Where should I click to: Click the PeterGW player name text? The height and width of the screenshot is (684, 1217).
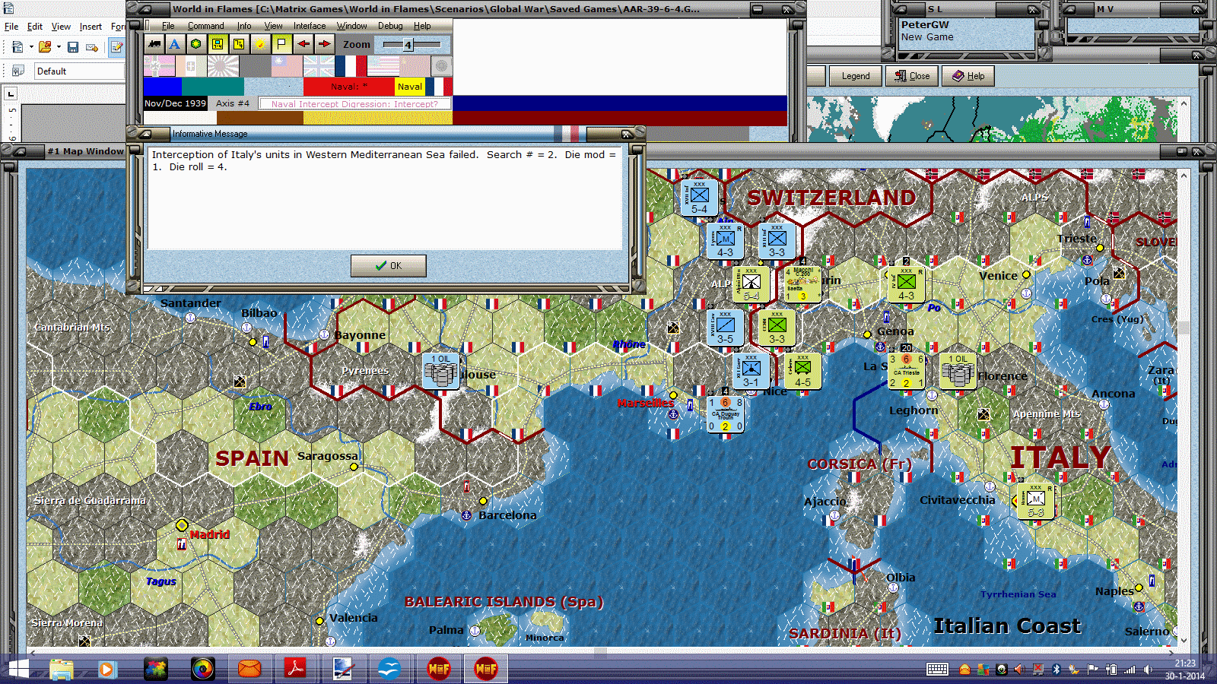[x=925, y=25]
